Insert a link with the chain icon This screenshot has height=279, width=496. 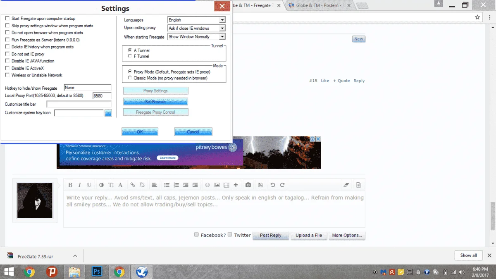[x=133, y=185]
